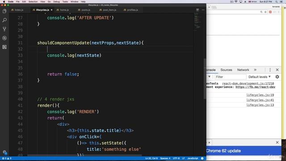
Task: Open the Extensions view in the activity bar
Action: click(x=4, y=47)
